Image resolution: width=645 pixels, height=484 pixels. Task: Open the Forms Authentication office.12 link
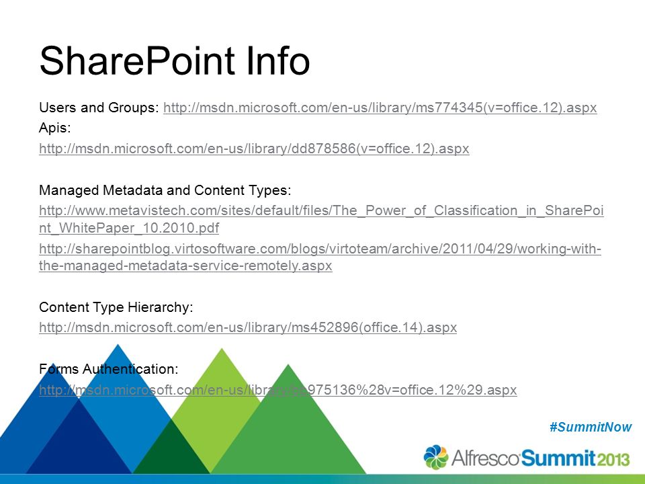pos(278,390)
